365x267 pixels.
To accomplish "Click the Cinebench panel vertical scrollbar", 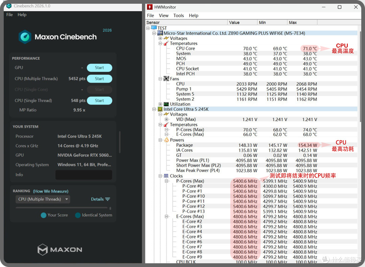I will pyautogui.click(x=120, y=142).
